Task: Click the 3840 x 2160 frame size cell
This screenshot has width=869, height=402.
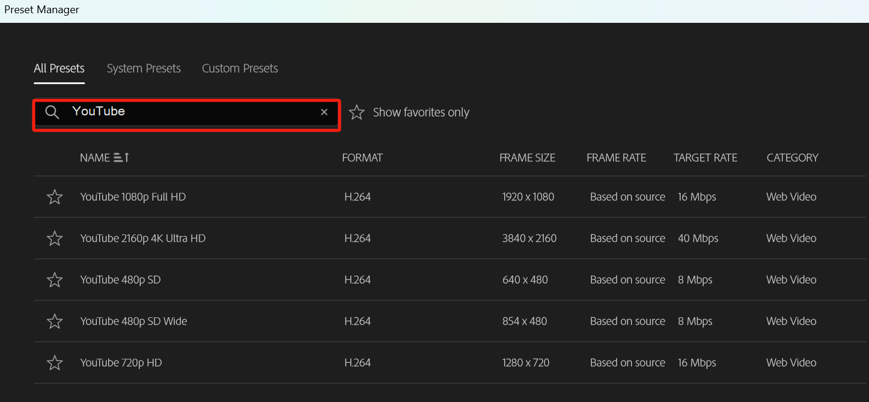Action: (529, 239)
